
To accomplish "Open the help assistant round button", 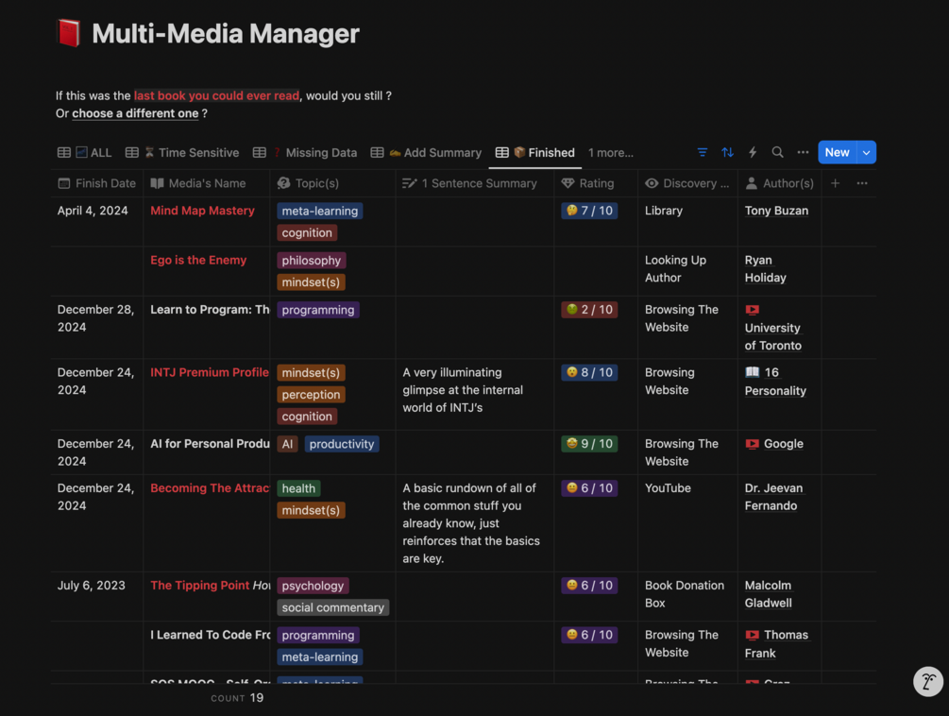I will 928,681.
